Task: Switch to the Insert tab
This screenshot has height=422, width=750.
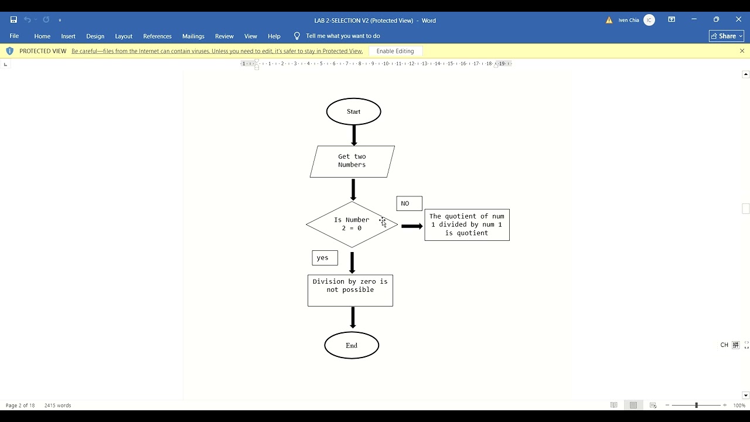Action: [68, 36]
